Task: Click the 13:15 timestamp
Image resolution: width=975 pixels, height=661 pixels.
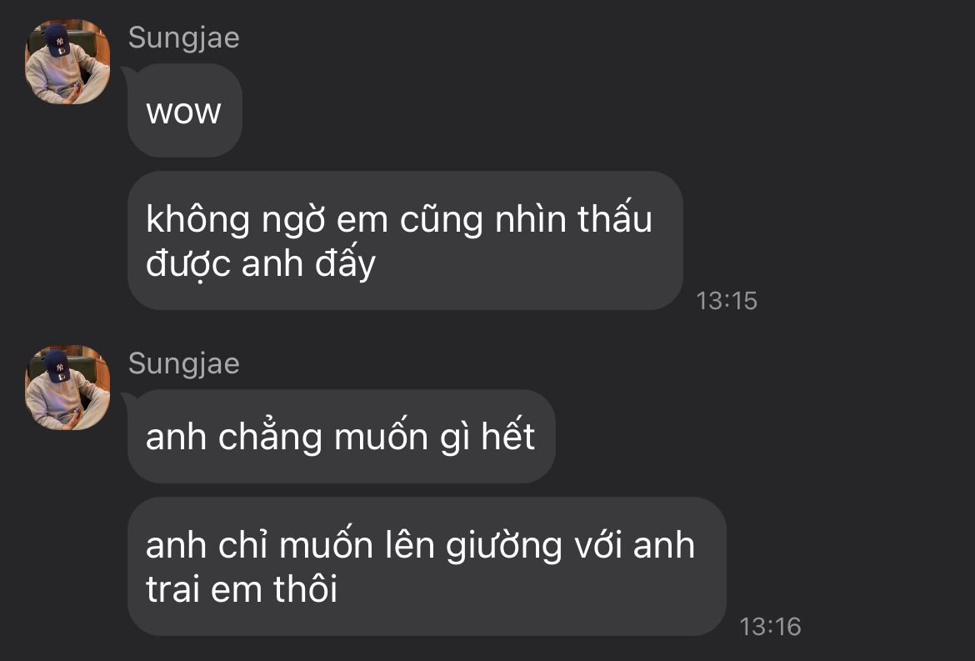Action: pyautogui.click(x=727, y=301)
